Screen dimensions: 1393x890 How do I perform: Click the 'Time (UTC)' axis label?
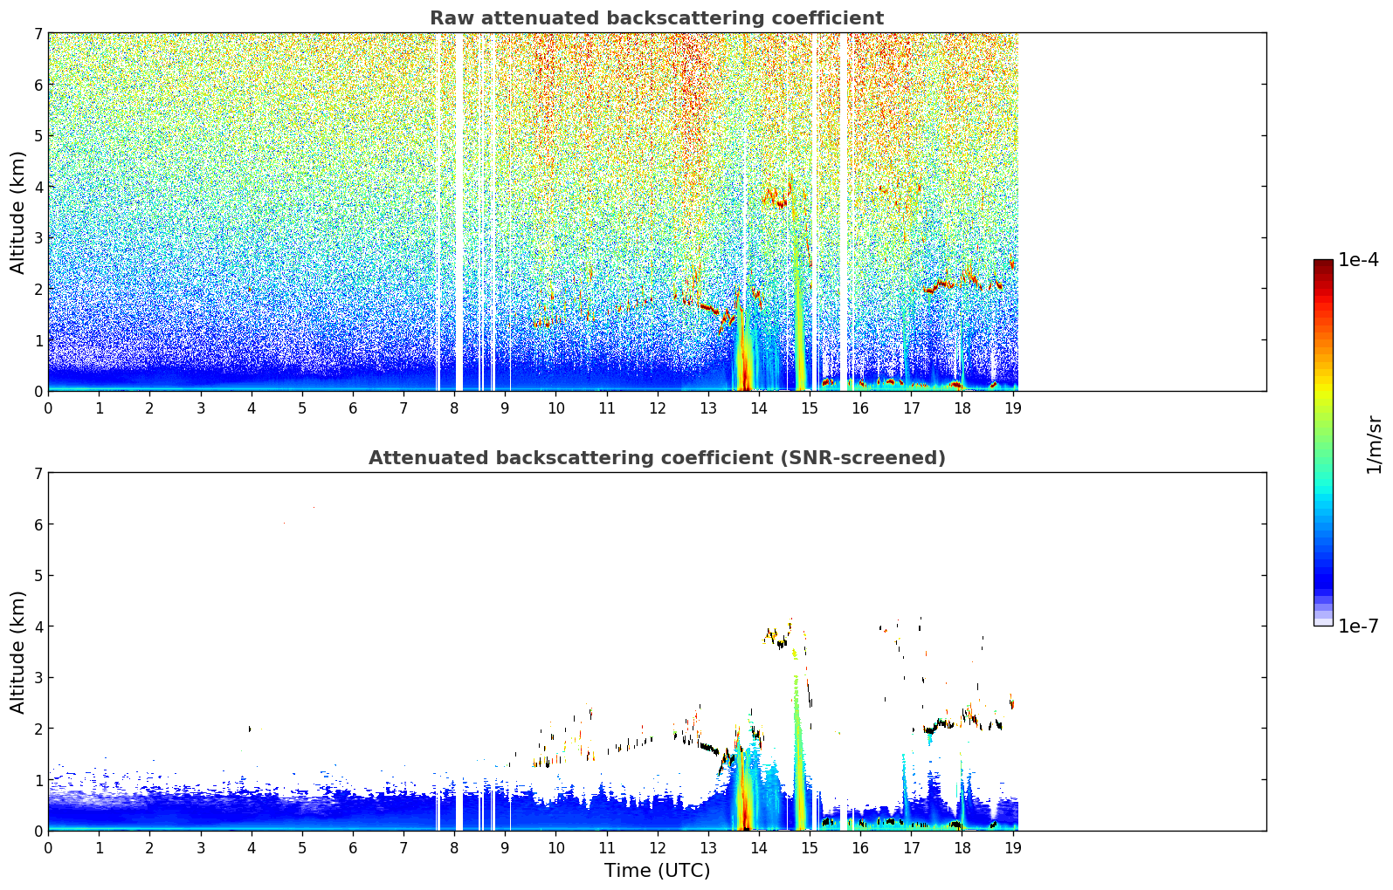[x=657, y=871]
